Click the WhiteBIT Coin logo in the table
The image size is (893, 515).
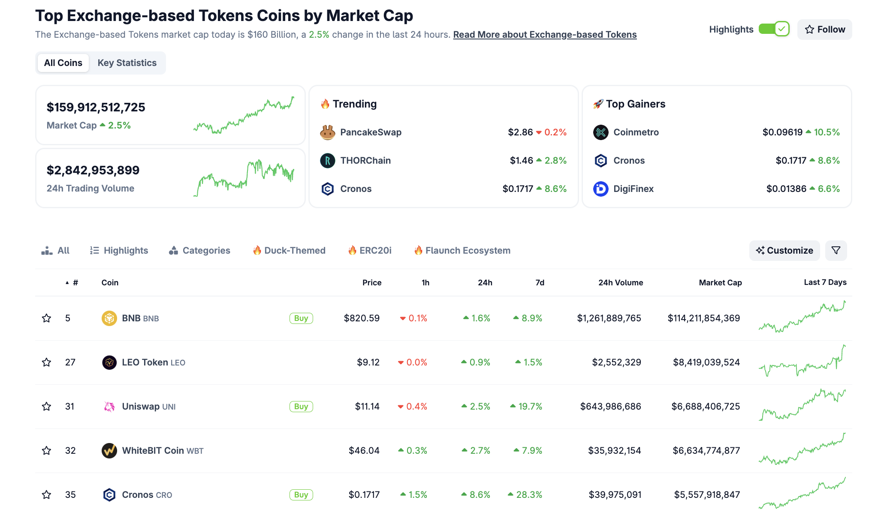pos(109,450)
